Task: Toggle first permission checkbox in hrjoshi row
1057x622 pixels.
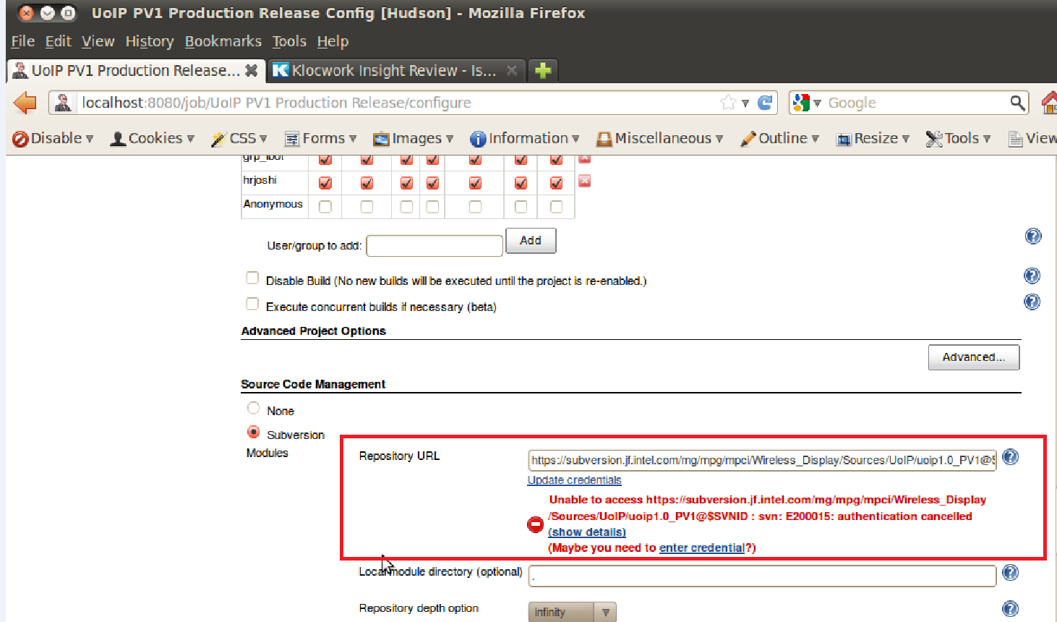Action: point(325,183)
